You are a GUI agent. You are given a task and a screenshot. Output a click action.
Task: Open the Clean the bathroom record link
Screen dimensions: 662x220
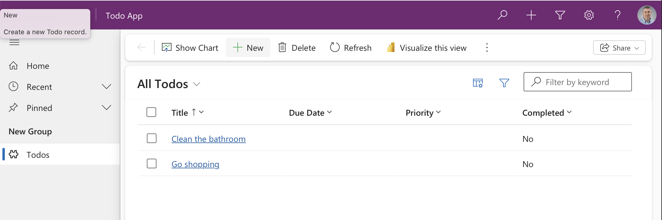209,139
